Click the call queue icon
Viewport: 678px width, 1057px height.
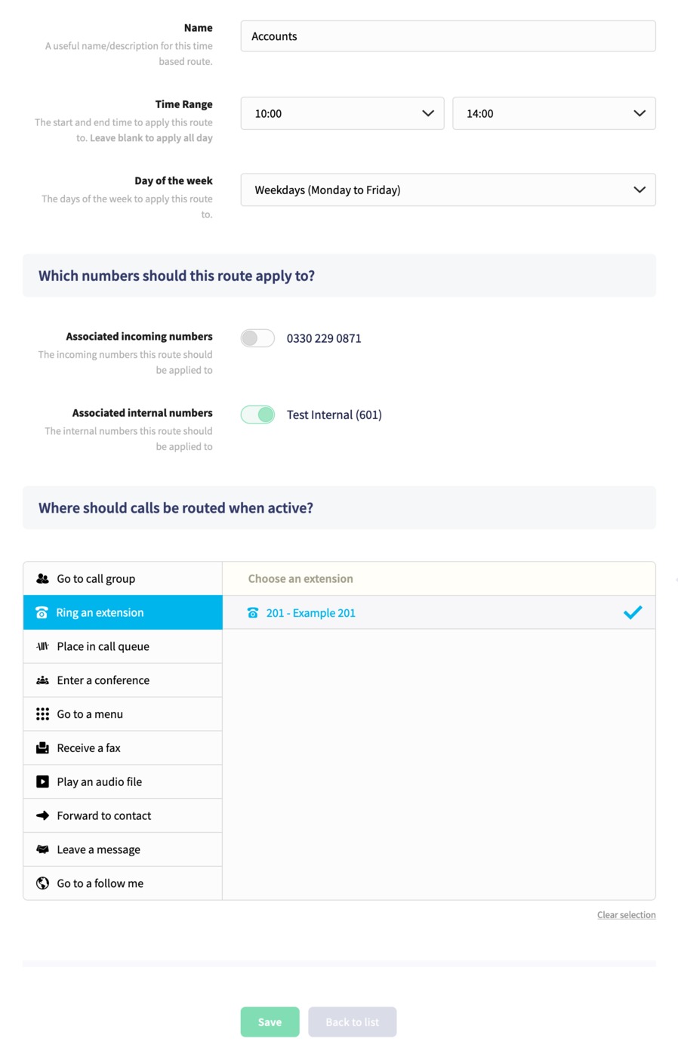[x=42, y=646]
